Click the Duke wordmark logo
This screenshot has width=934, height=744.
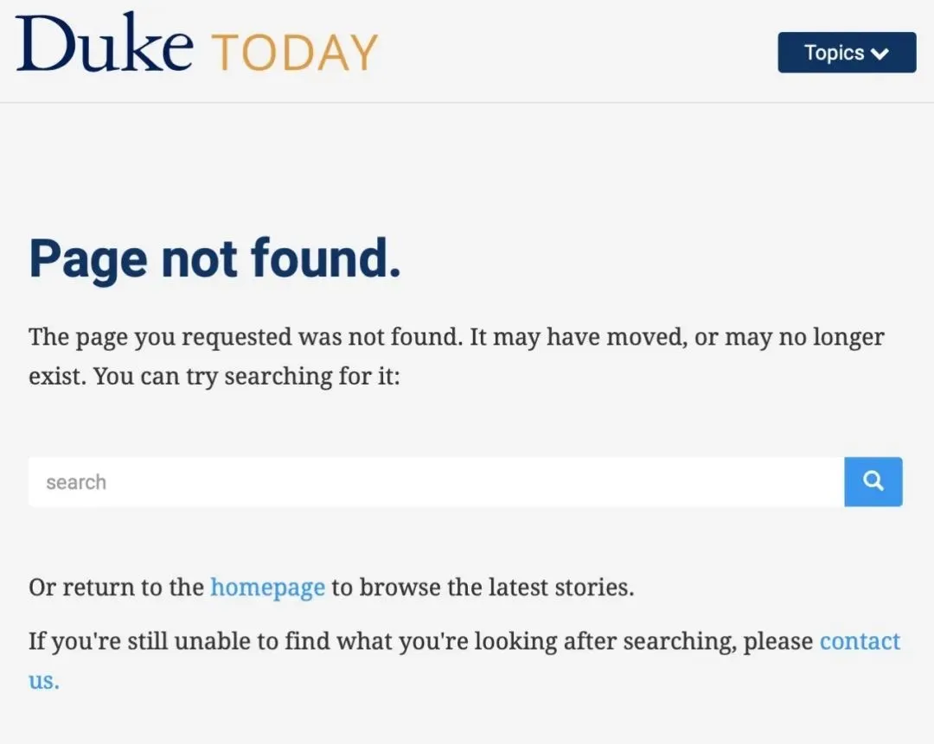[x=104, y=43]
